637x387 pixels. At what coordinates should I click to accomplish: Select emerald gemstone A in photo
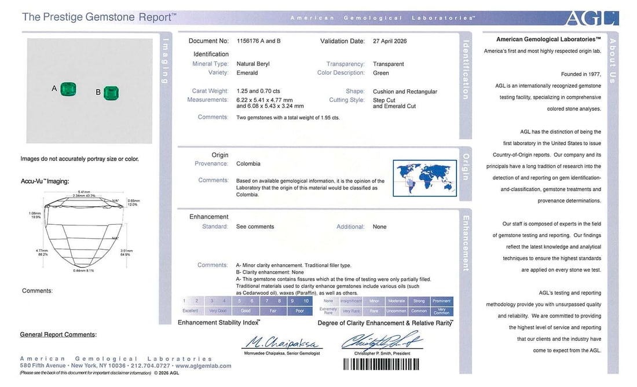(68, 89)
